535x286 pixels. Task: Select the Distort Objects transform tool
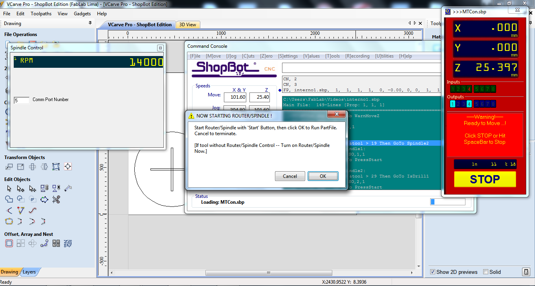tap(56, 167)
